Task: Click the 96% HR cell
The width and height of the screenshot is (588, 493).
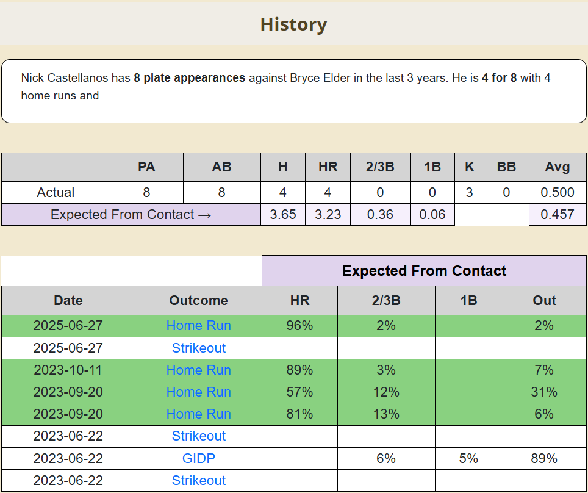Action: (299, 325)
